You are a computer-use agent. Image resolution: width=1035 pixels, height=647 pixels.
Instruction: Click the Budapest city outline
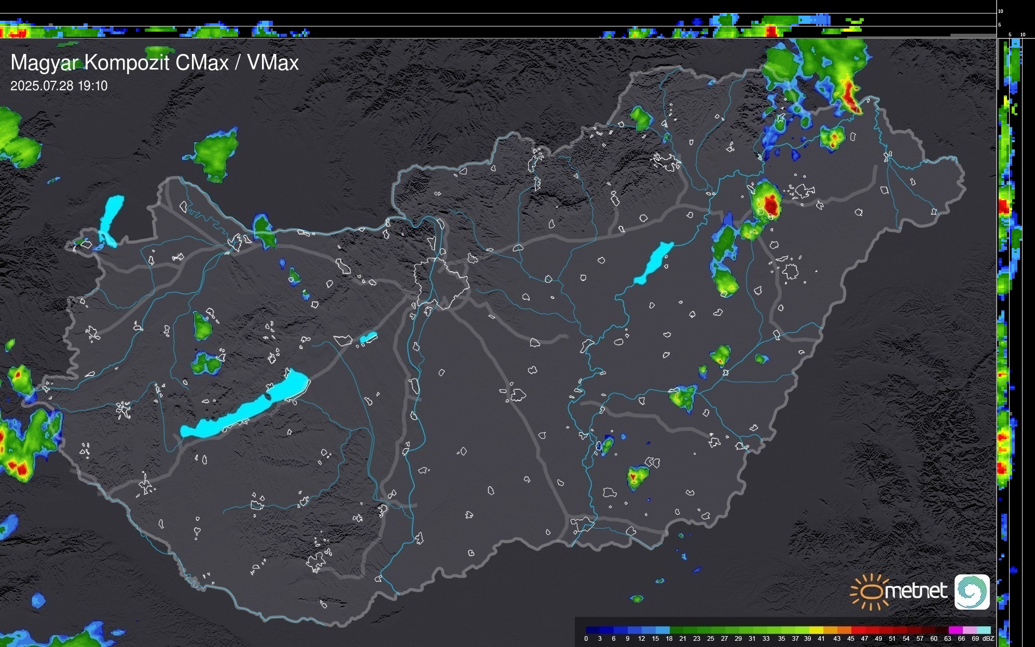coord(440,283)
